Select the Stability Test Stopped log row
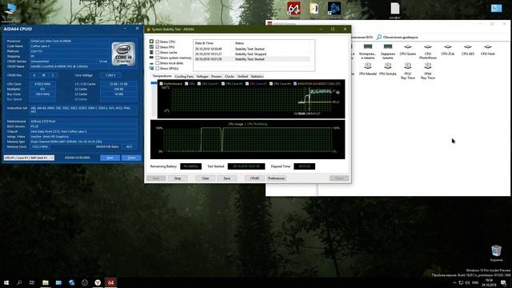512x288 pixels. click(252, 54)
